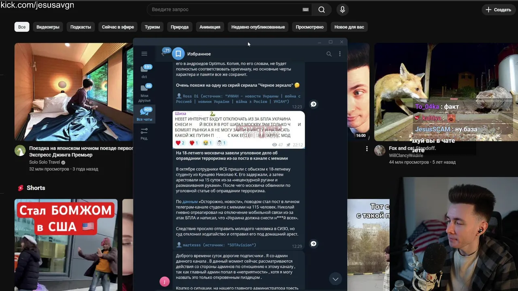Select the Недавно опубликованные filter chip
The image size is (518, 291).
click(x=258, y=27)
